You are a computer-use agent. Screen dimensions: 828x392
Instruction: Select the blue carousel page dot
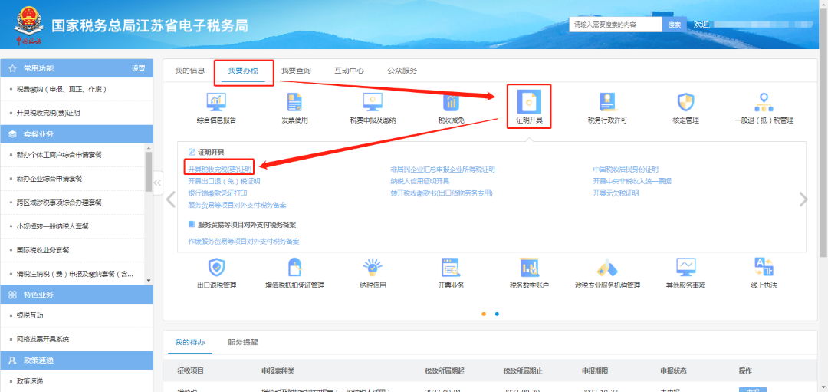tap(497, 314)
